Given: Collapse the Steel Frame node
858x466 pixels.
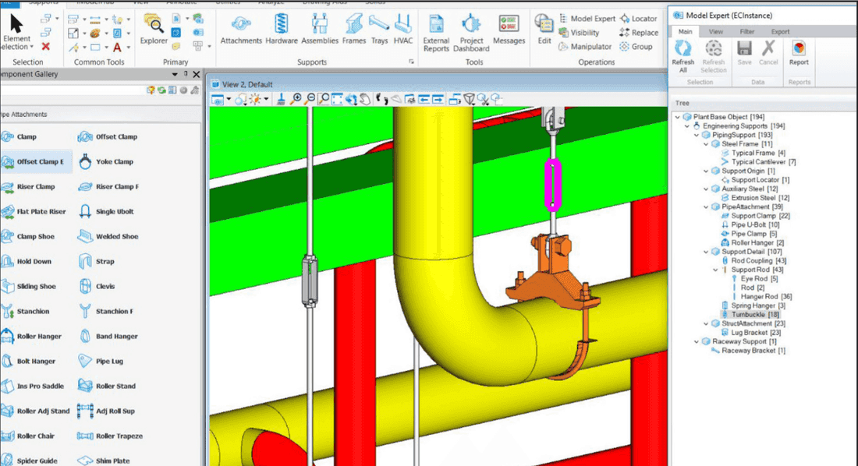Looking at the screenshot, I should (x=706, y=144).
